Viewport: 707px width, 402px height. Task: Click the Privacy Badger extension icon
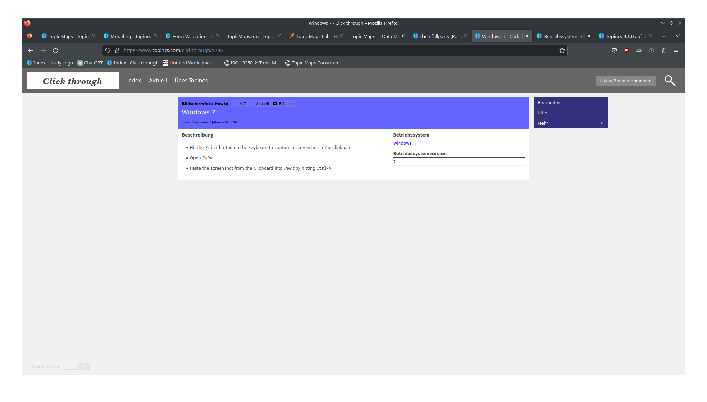click(x=639, y=50)
